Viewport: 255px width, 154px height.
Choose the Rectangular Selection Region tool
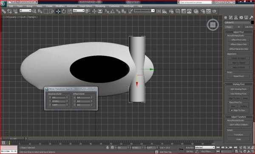pos(46,11)
